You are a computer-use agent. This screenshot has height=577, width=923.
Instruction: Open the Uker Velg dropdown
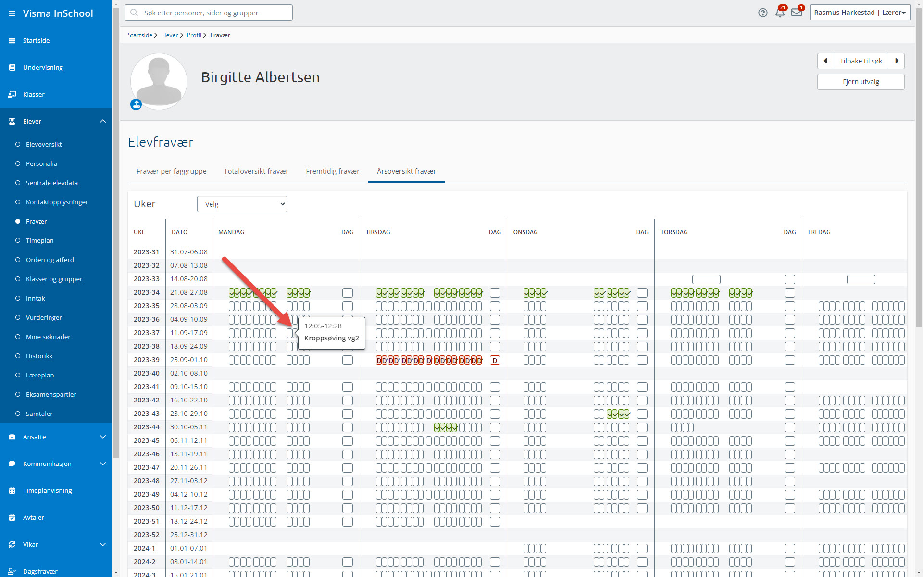click(242, 204)
